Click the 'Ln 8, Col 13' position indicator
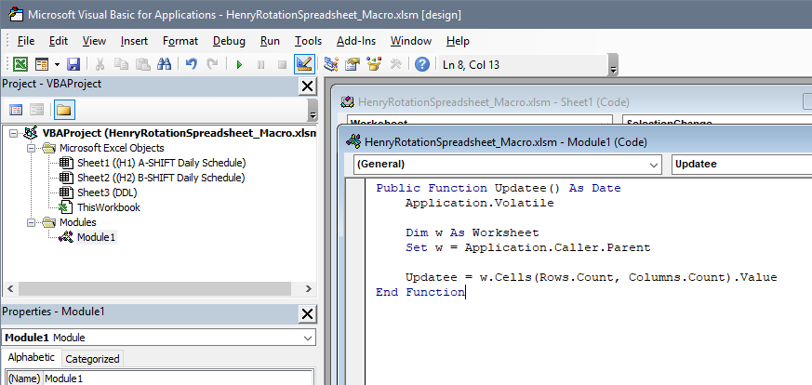This screenshot has width=812, height=385. pyautogui.click(x=472, y=65)
